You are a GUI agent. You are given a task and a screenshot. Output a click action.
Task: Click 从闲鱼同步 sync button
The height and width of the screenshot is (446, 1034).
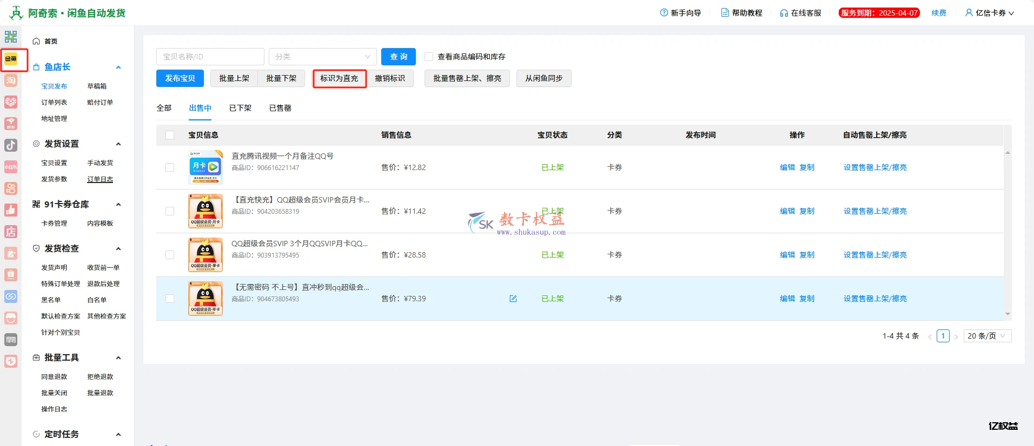(x=544, y=78)
